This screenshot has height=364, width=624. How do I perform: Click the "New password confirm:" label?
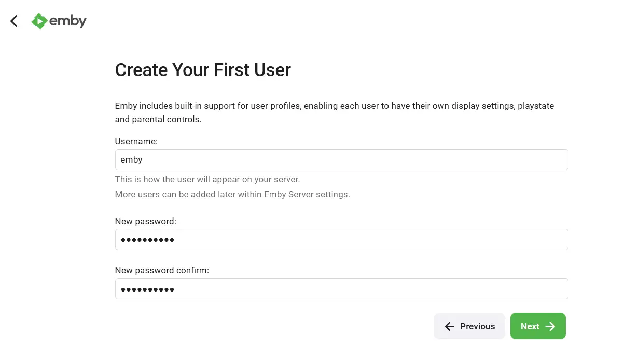point(162,270)
